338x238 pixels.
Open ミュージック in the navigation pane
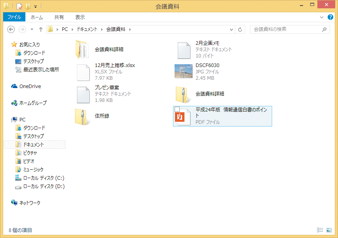click(x=33, y=170)
